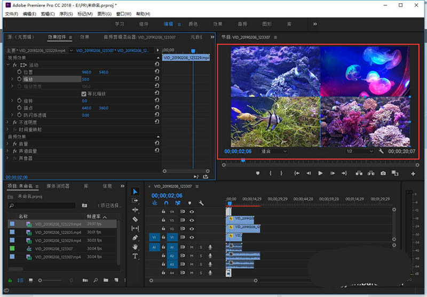The width and height of the screenshot is (427, 297).
Task: Open playback resolution 1/2 dropdown
Action: point(359,151)
